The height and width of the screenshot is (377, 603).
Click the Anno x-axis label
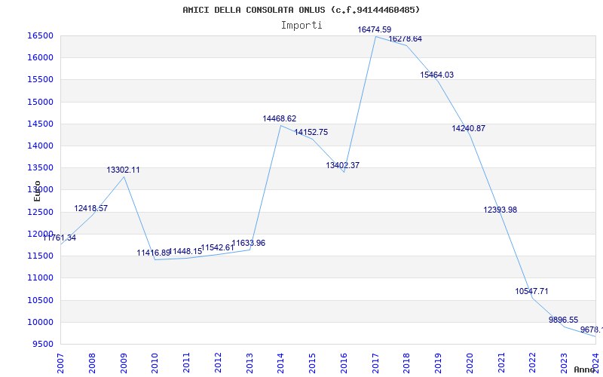click(585, 369)
